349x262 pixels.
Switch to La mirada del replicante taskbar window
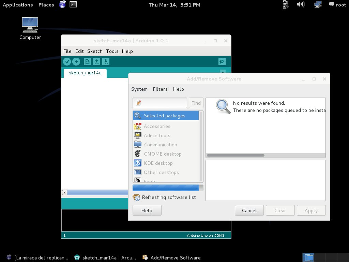tap(38, 258)
